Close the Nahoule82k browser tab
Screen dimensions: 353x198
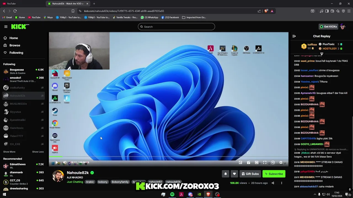(87, 4)
